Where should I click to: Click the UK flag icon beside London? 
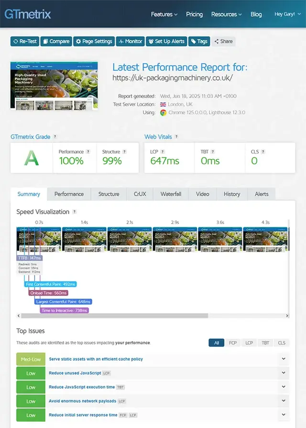163,104
